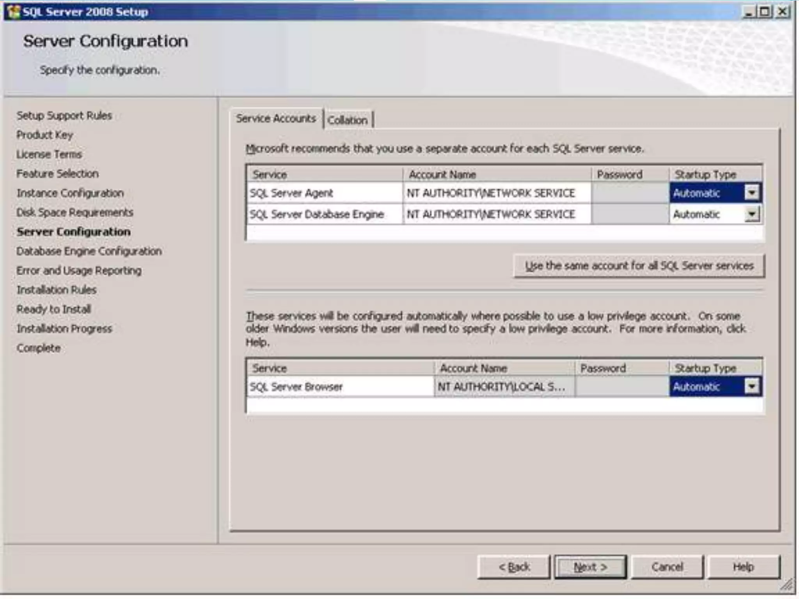
Task: Select the Service Accounts tab
Action: [276, 119]
